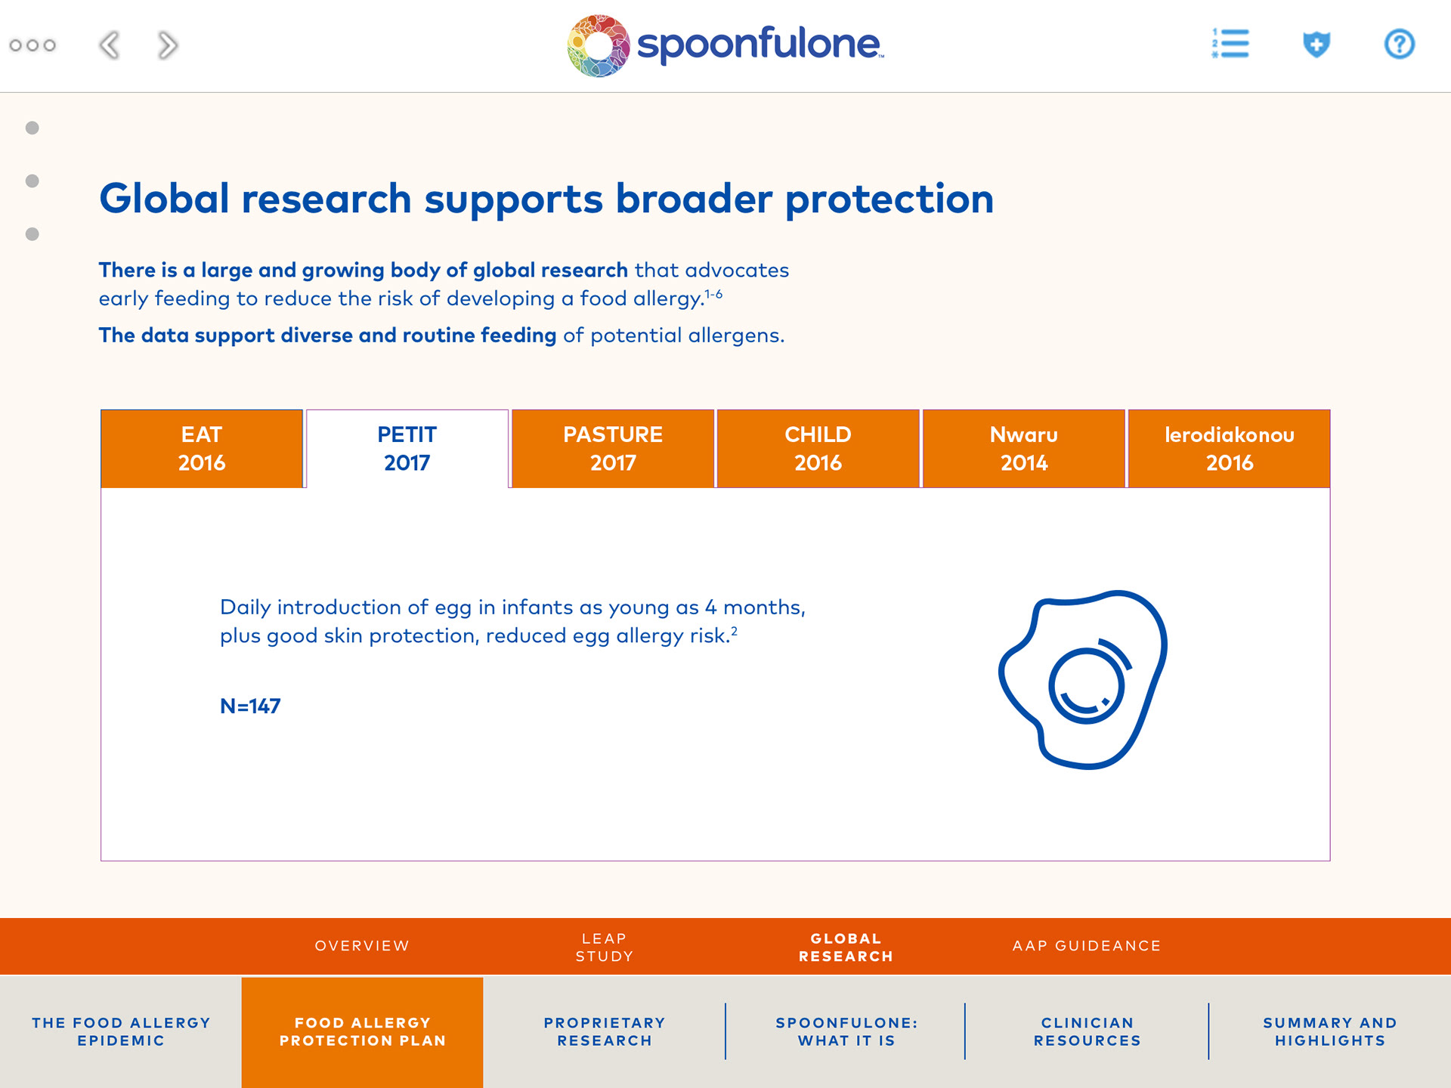Click the SpoonfulOne logo
Viewport: 1451px width, 1088px height.
pos(725,45)
